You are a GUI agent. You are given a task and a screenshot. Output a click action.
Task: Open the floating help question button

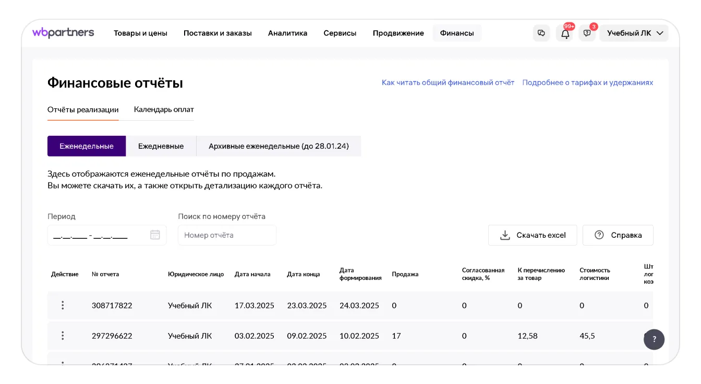pyautogui.click(x=654, y=339)
